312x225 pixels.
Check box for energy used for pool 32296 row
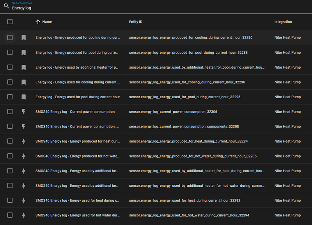[10, 97]
